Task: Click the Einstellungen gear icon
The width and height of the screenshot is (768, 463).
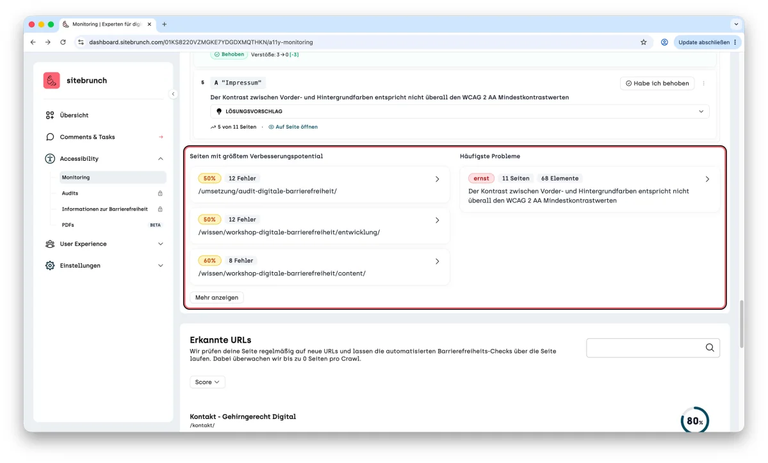Action: pos(50,265)
